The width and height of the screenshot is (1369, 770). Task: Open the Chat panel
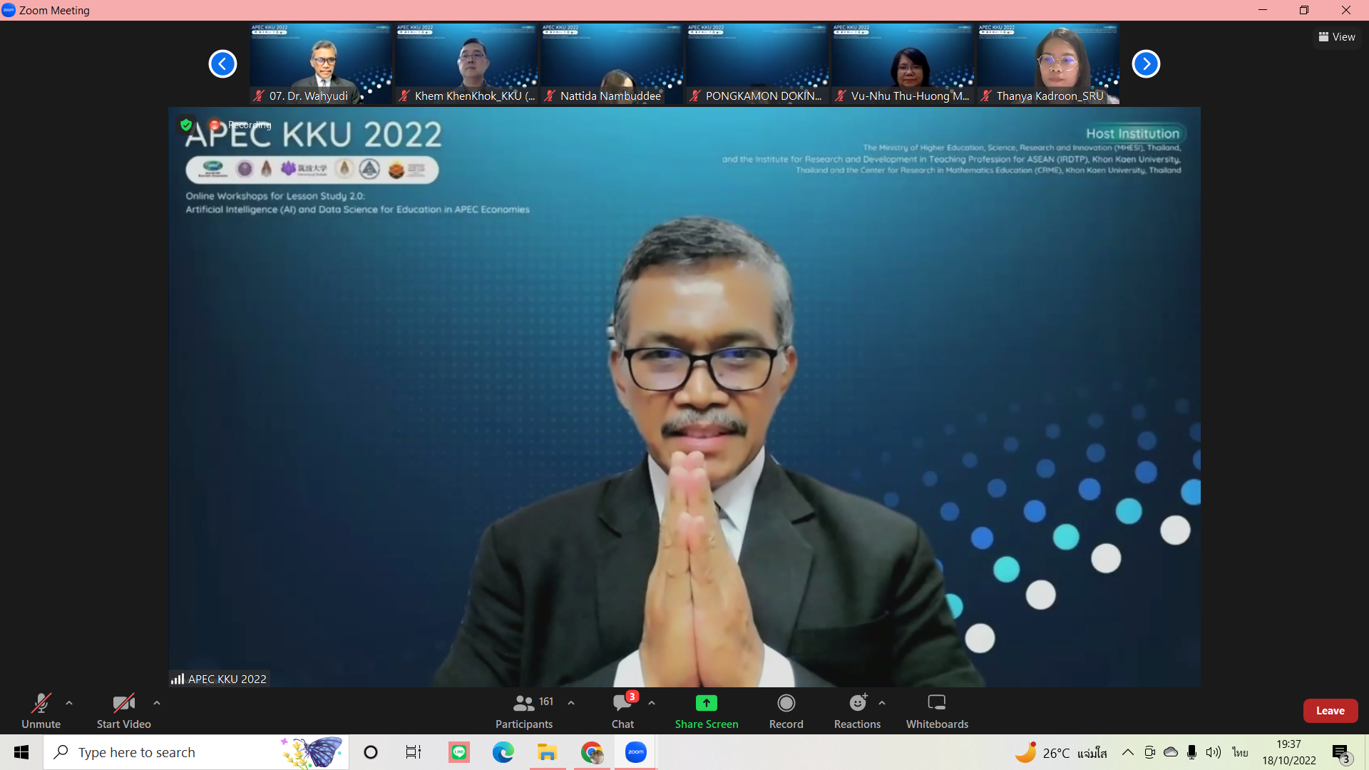pyautogui.click(x=622, y=703)
